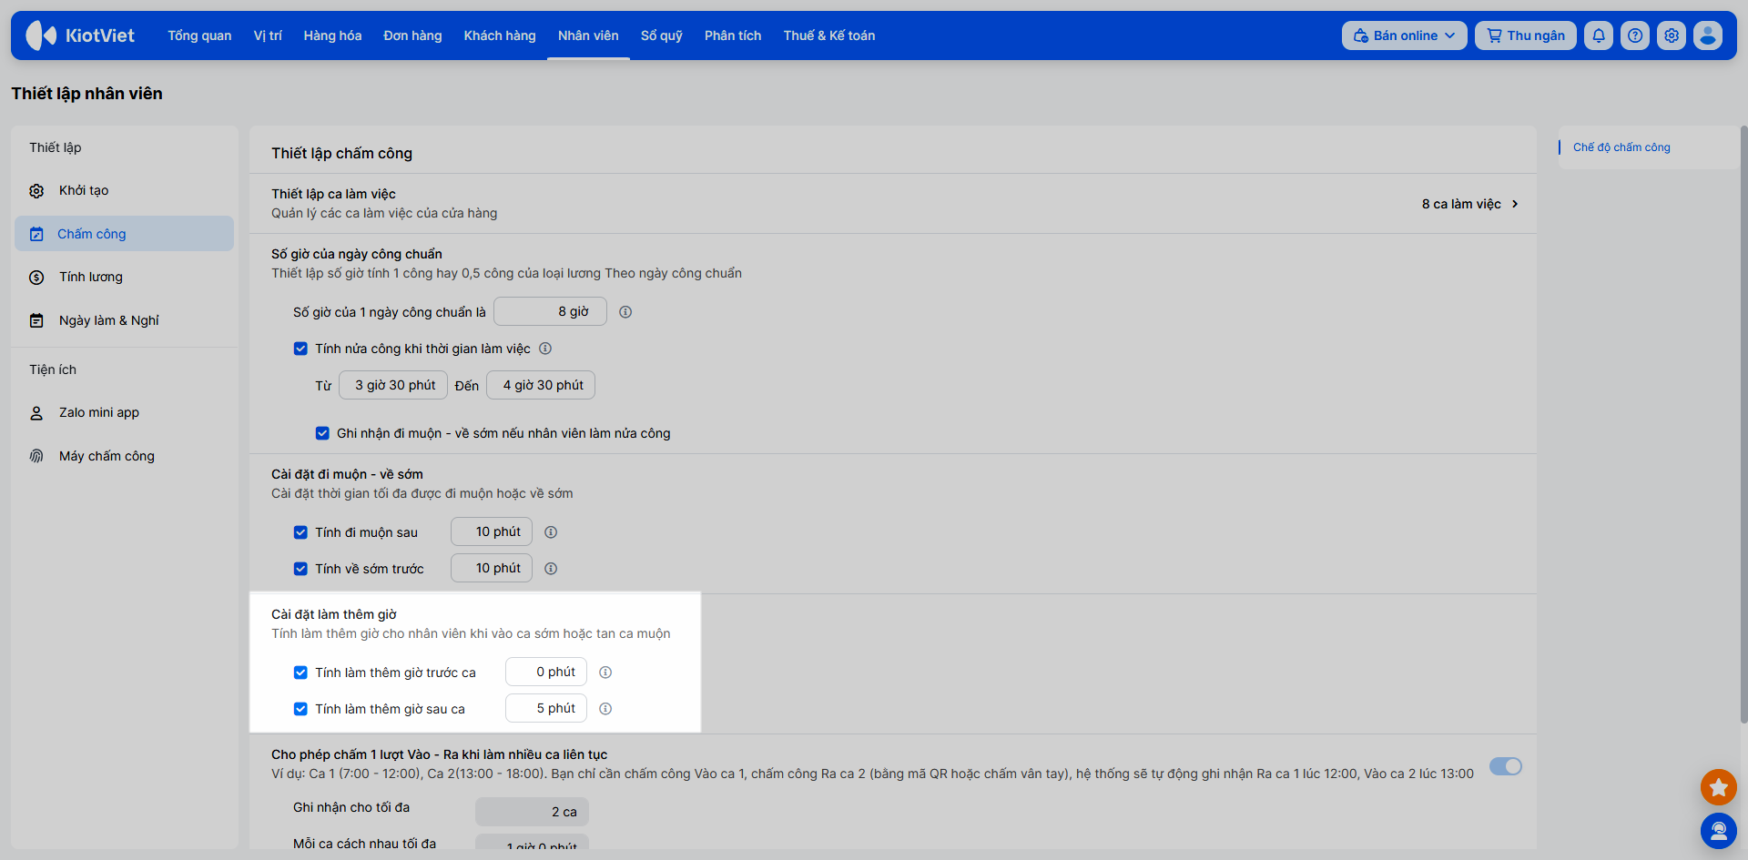The image size is (1748, 860).
Task: Open the Hàng hóa menu
Action: pos(332,35)
